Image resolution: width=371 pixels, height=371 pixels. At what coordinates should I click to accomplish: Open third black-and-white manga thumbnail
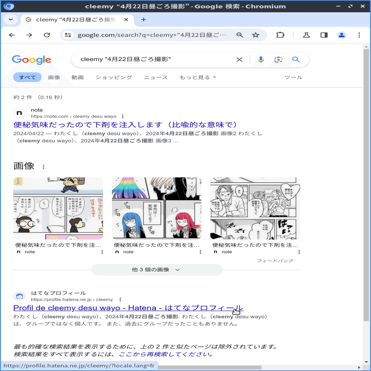(255, 208)
